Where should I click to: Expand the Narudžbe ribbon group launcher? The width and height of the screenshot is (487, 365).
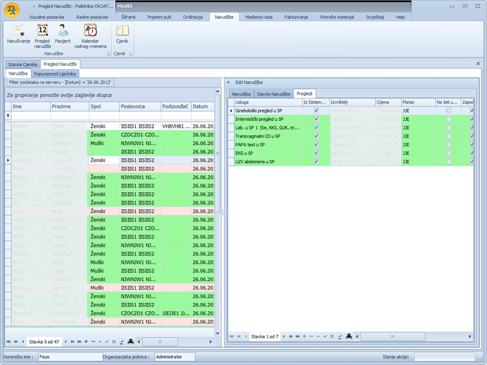[108, 54]
